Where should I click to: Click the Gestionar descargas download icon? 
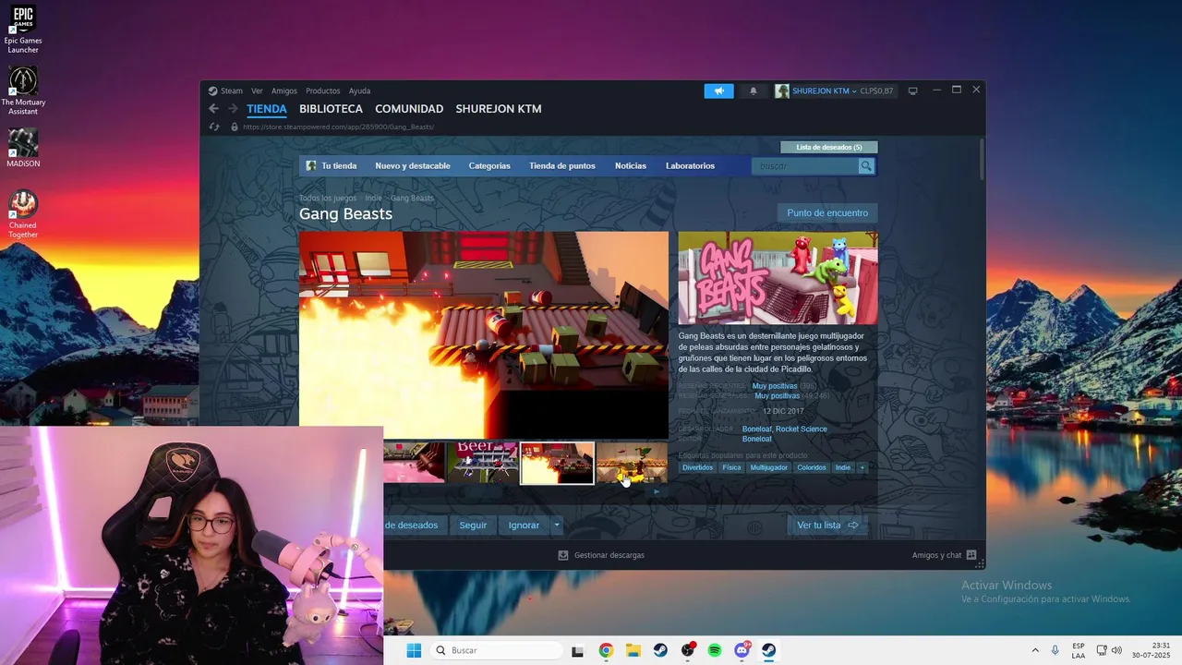pos(563,555)
